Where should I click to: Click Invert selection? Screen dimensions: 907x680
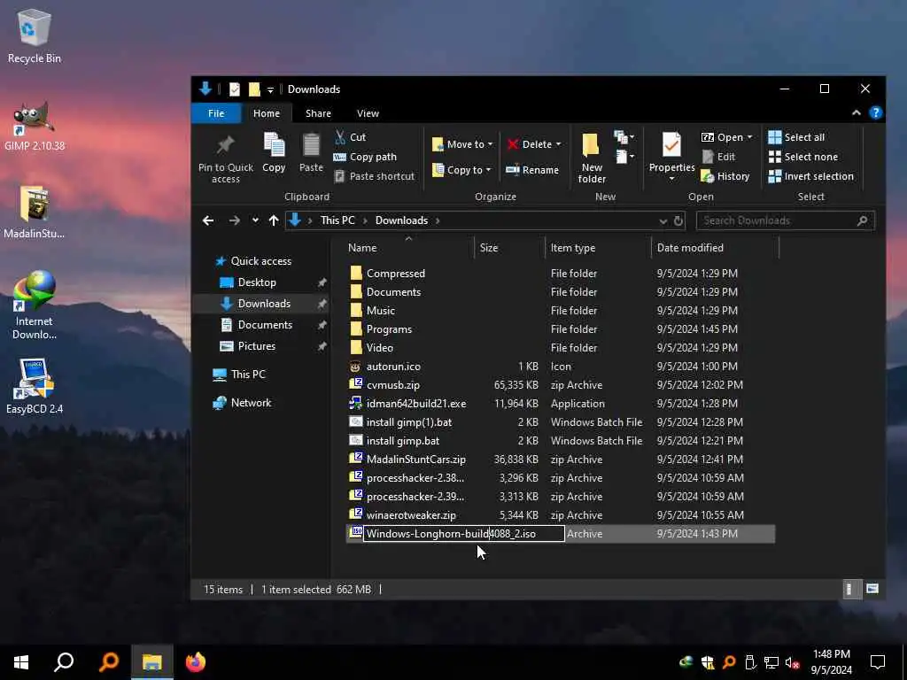point(810,176)
